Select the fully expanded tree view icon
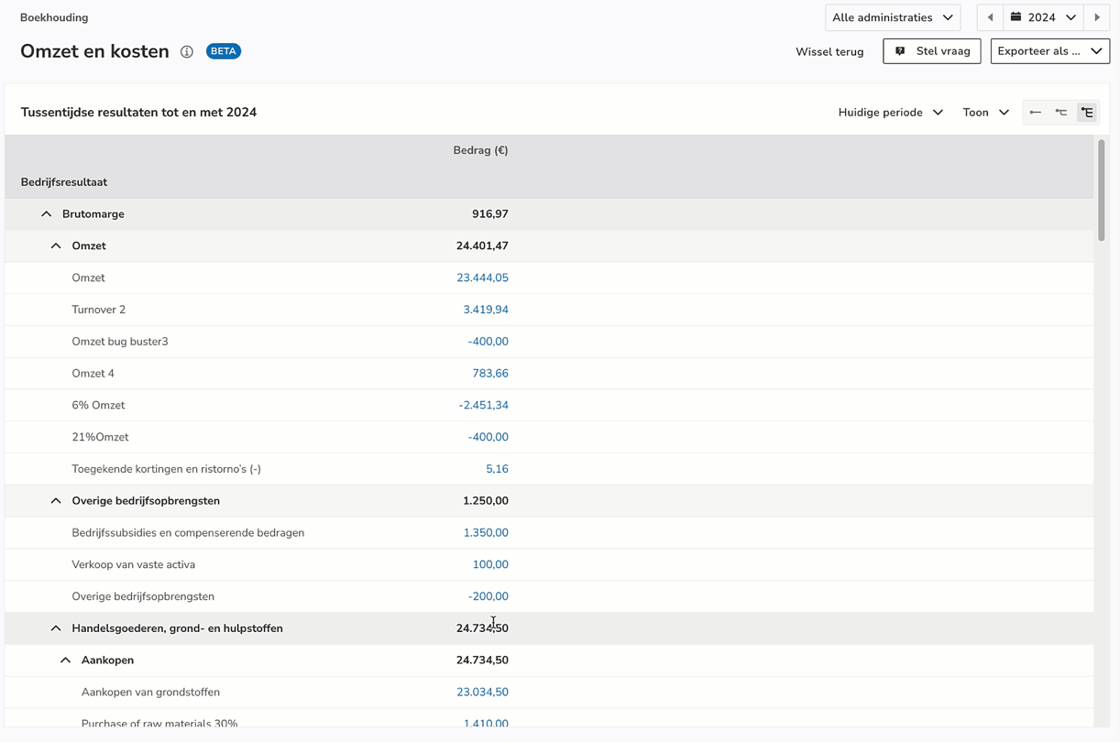The height and width of the screenshot is (742, 1120). click(x=1087, y=113)
